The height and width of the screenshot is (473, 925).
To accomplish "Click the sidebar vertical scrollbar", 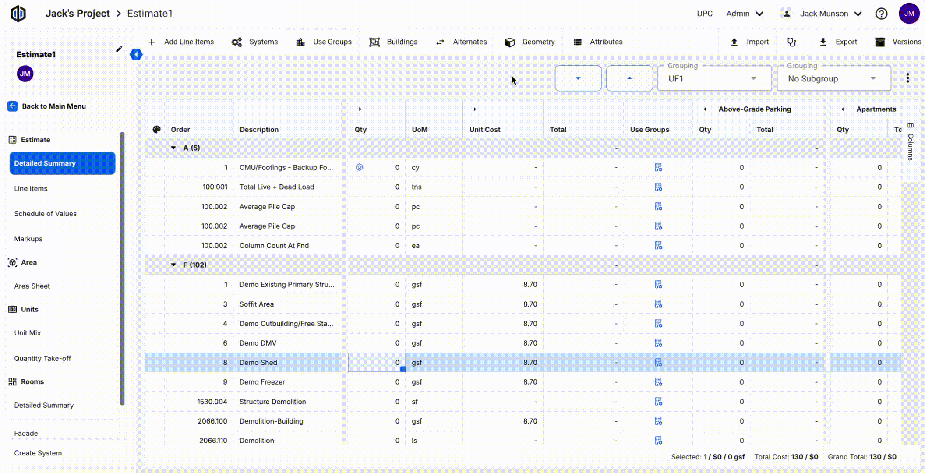I will tap(122, 268).
